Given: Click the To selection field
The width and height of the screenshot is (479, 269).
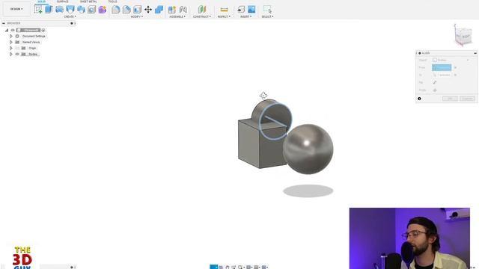Looking at the screenshot, I should pos(442,75).
